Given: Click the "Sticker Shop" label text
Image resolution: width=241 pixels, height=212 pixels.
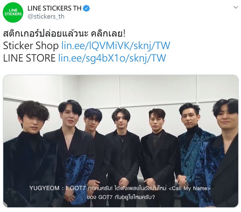Looking at the screenshot, I should tap(31, 46).
